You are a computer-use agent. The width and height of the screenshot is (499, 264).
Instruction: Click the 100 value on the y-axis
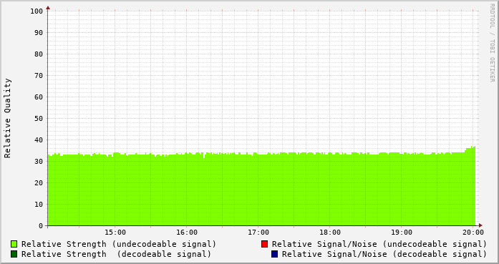[x=37, y=11]
